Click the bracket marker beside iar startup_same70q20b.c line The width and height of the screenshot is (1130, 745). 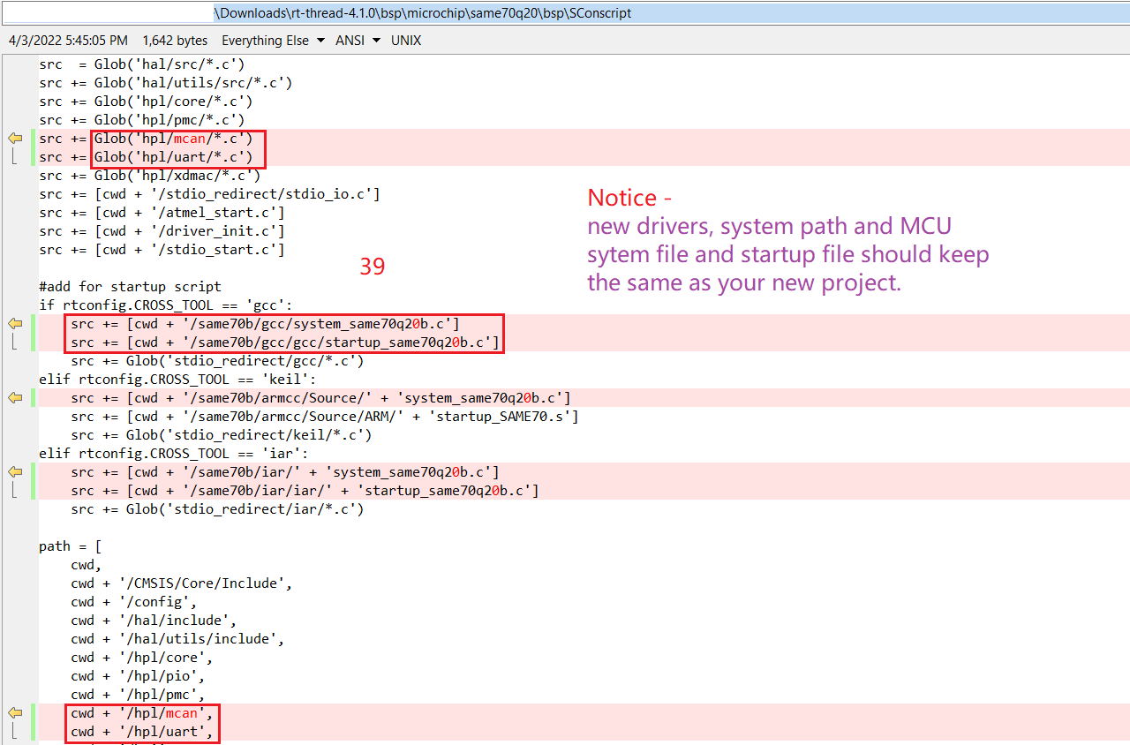(x=13, y=491)
